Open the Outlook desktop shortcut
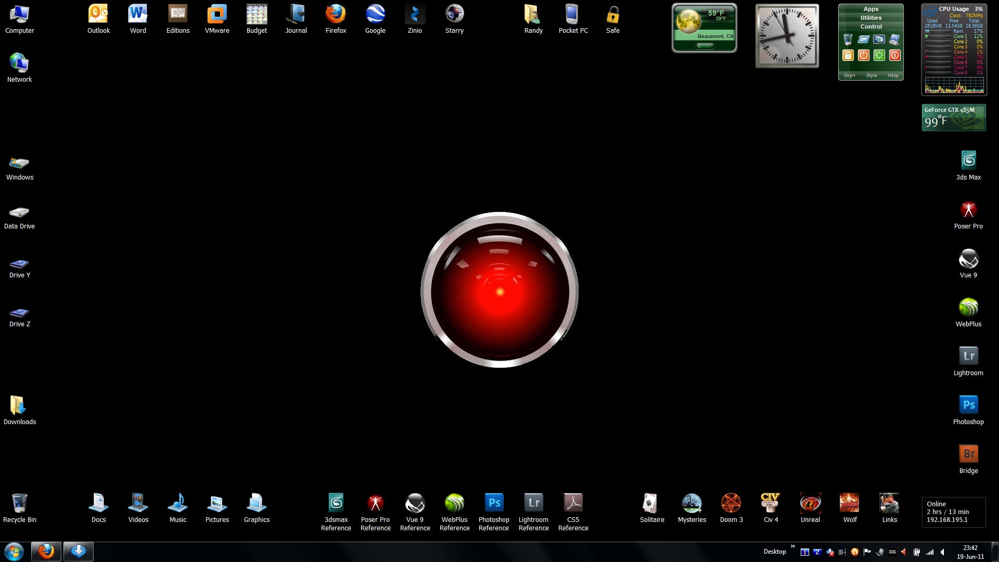999x562 pixels. [x=98, y=19]
